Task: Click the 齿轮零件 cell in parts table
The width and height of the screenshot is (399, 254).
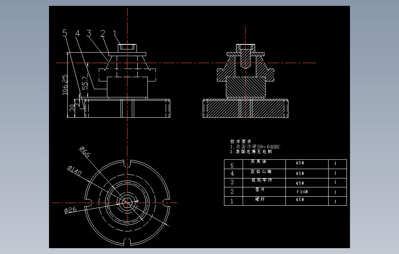Action: [x=264, y=183]
